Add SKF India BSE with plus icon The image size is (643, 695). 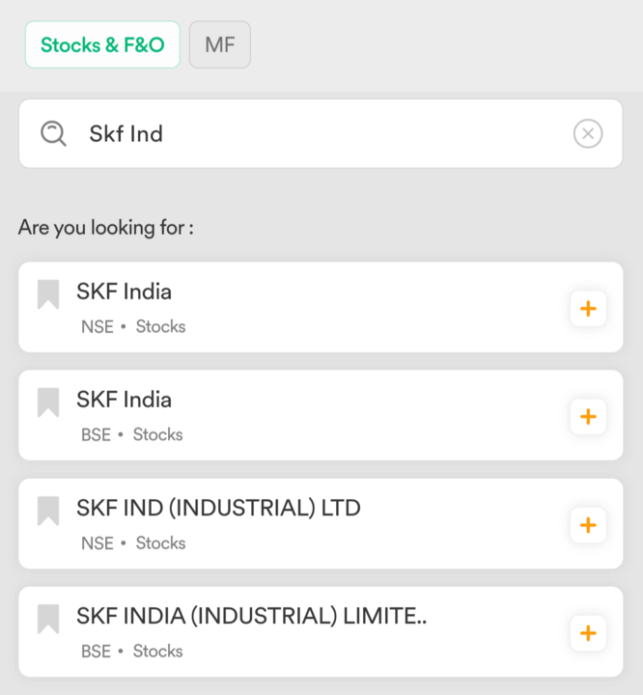coord(587,417)
